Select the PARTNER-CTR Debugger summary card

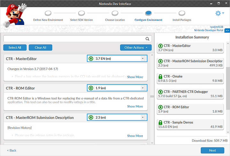(190, 94)
